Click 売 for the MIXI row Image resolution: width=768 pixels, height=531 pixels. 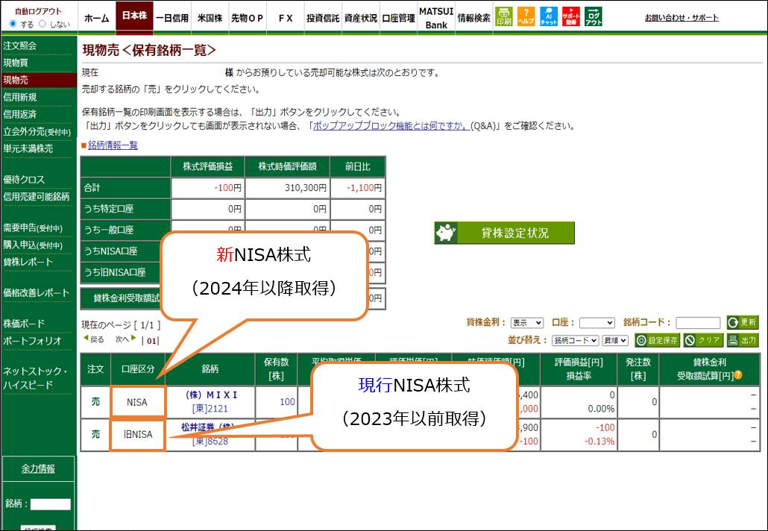pos(95,402)
